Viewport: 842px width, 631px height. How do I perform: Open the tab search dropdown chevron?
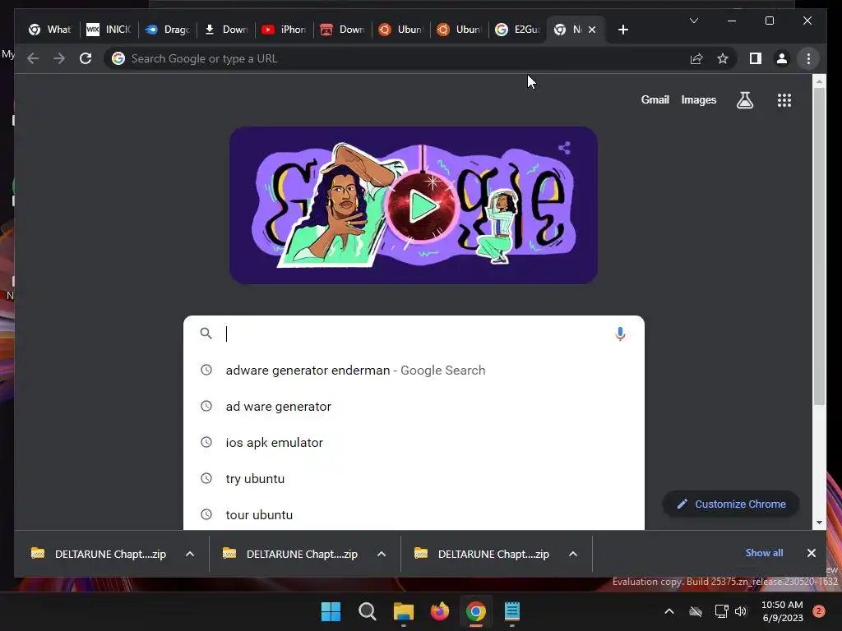[x=694, y=21]
